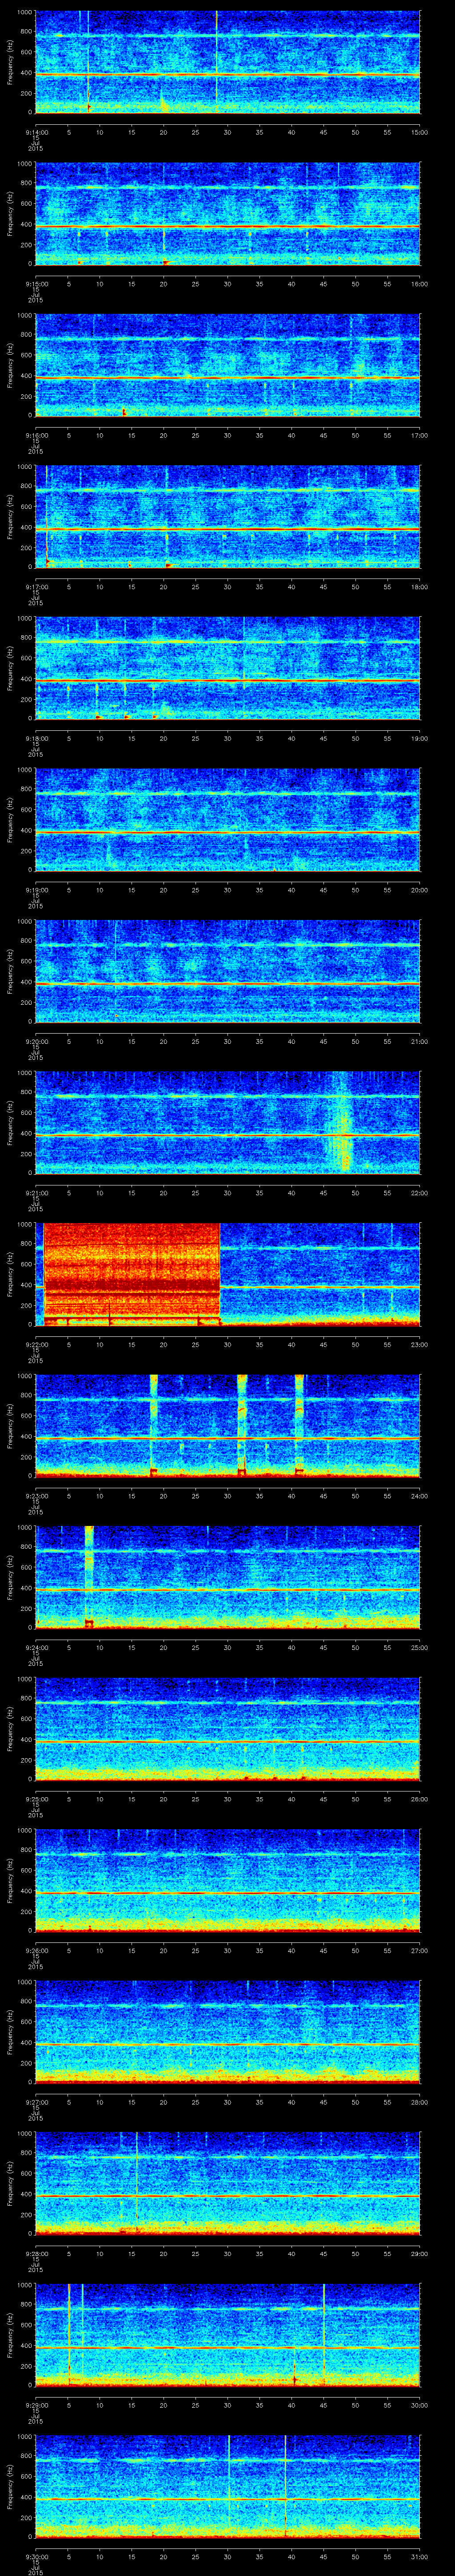Click the "9:18:00" start time label
This screenshot has width=455, height=2576.
click(36, 738)
